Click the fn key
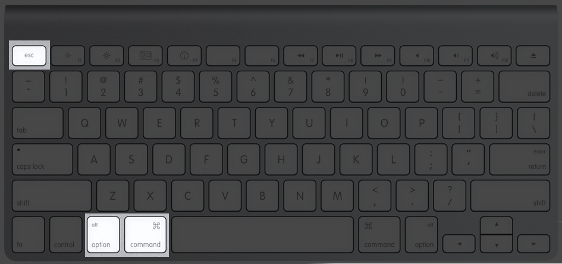 coord(29,235)
